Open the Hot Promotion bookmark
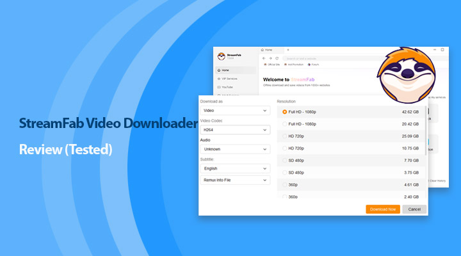 click(293, 65)
